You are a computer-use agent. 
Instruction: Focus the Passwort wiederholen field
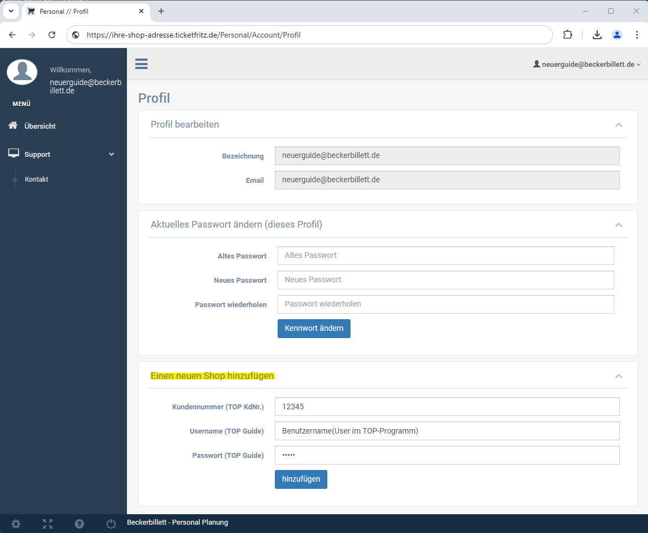(445, 304)
